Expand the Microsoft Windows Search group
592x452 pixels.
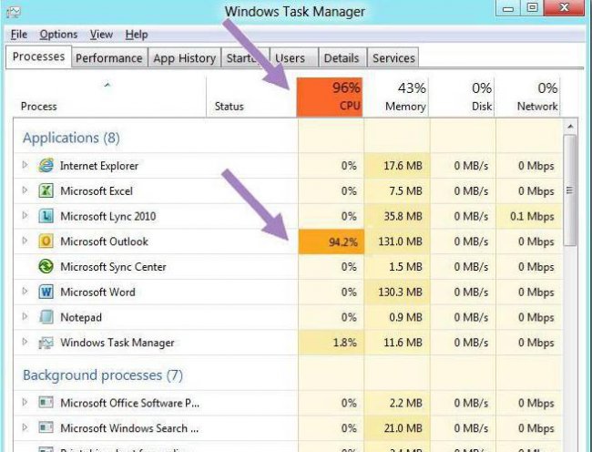(25, 427)
